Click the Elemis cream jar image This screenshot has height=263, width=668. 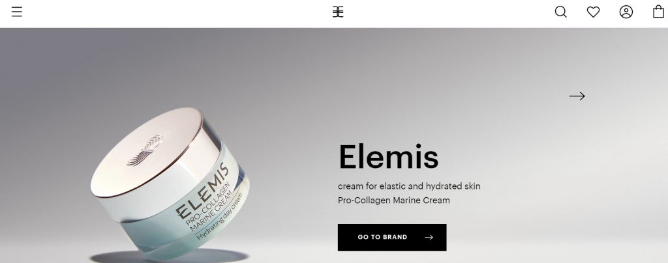(x=170, y=184)
